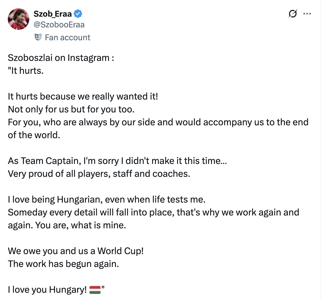Click the blue verified badge

78,13
